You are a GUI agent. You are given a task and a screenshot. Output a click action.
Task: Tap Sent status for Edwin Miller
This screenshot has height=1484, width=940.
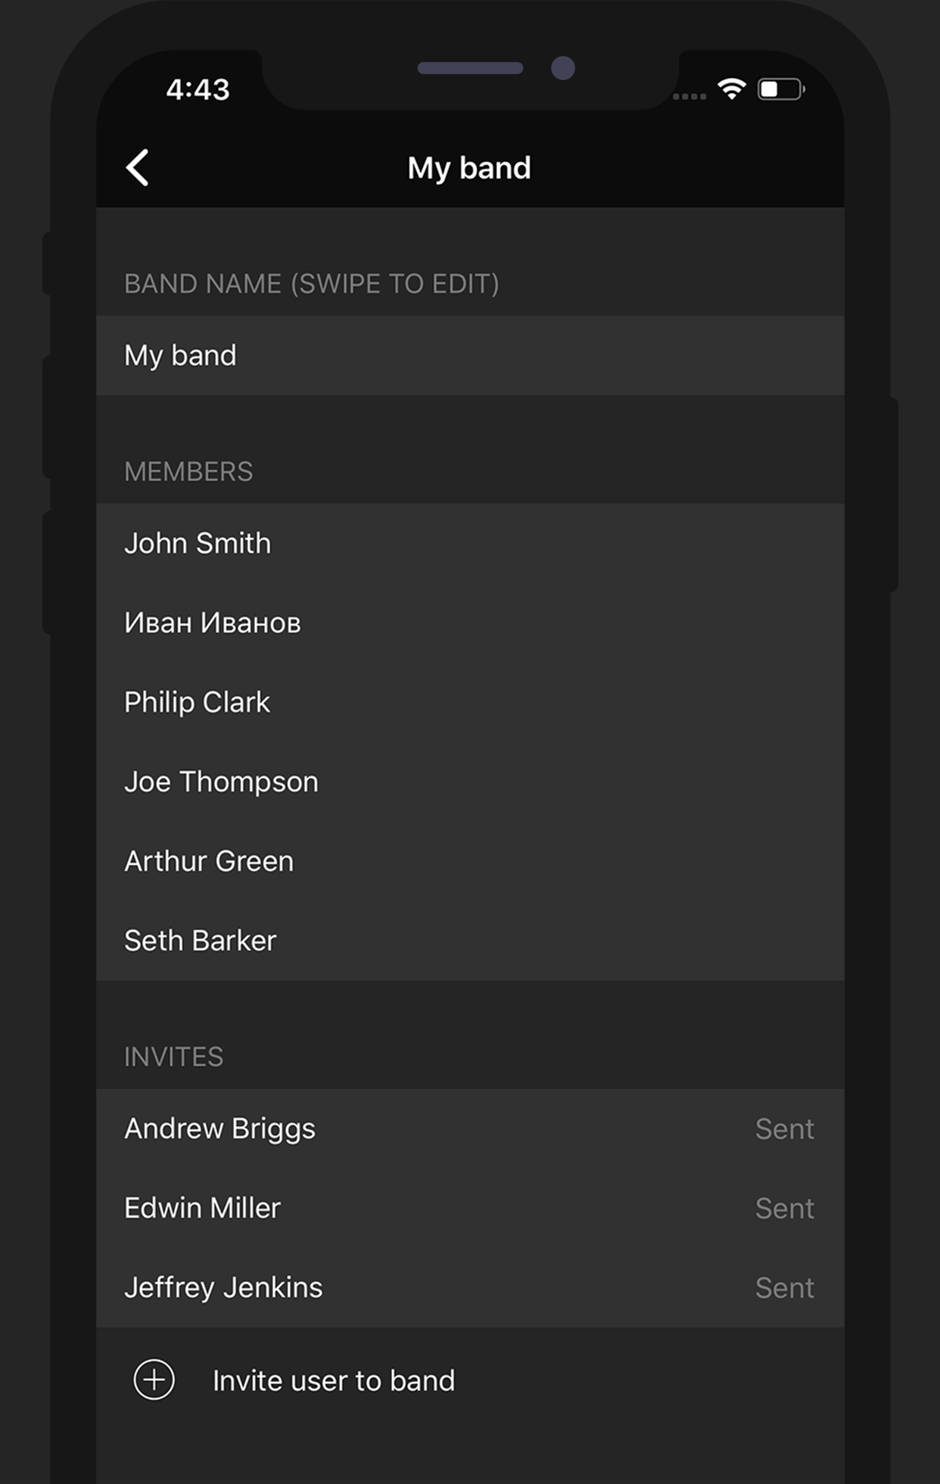pyautogui.click(x=785, y=1209)
